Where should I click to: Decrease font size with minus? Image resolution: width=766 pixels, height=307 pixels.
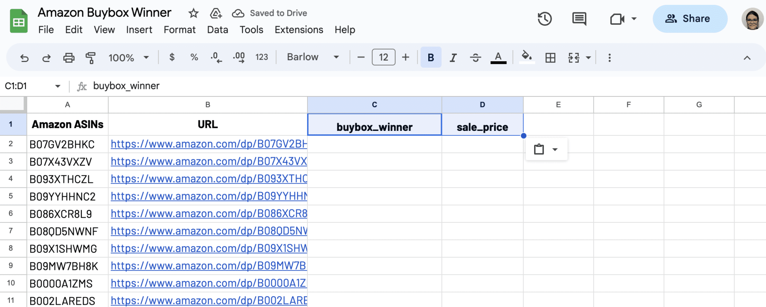[x=361, y=57]
